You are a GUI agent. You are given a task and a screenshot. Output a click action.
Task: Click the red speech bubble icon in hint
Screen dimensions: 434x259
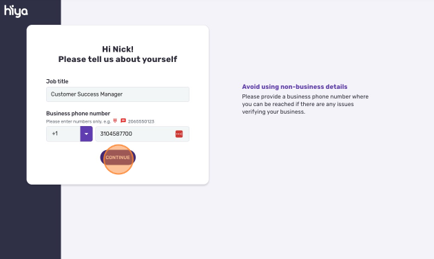point(123,121)
